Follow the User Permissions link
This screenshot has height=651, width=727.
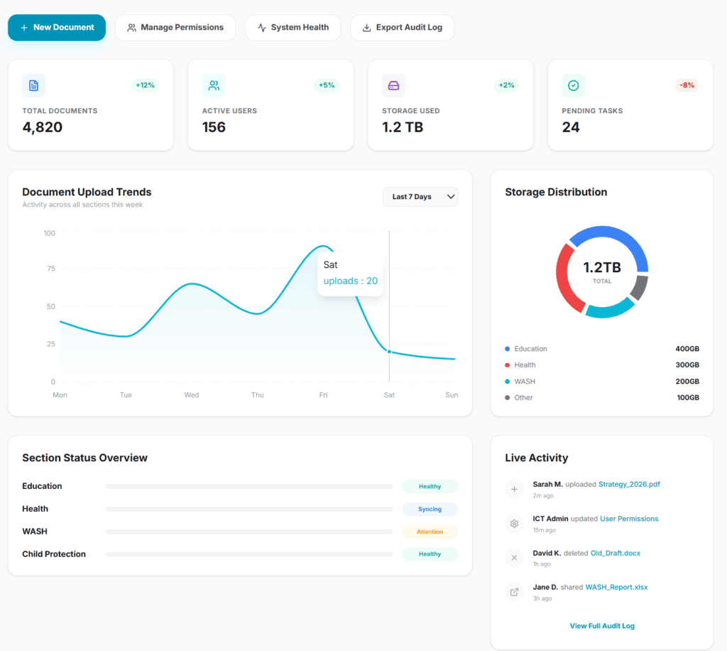(x=629, y=519)
